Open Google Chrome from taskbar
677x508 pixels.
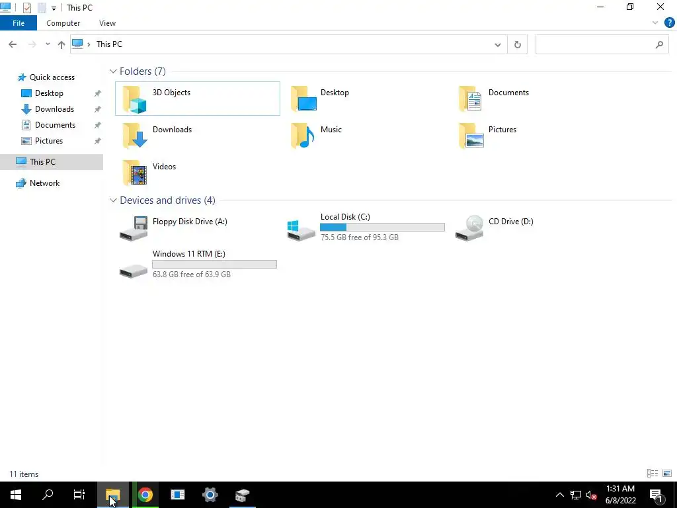pyautogui.click(x=145, y=495)
